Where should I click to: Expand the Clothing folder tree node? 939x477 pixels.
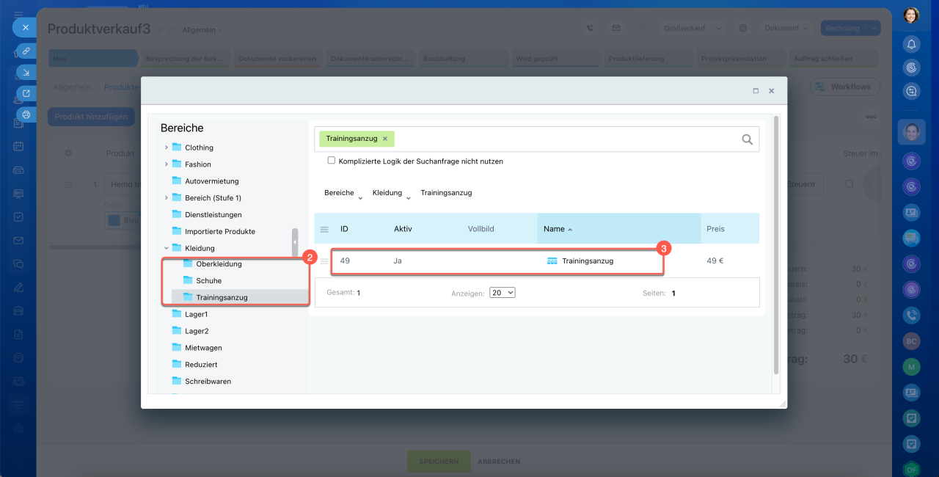167,148
